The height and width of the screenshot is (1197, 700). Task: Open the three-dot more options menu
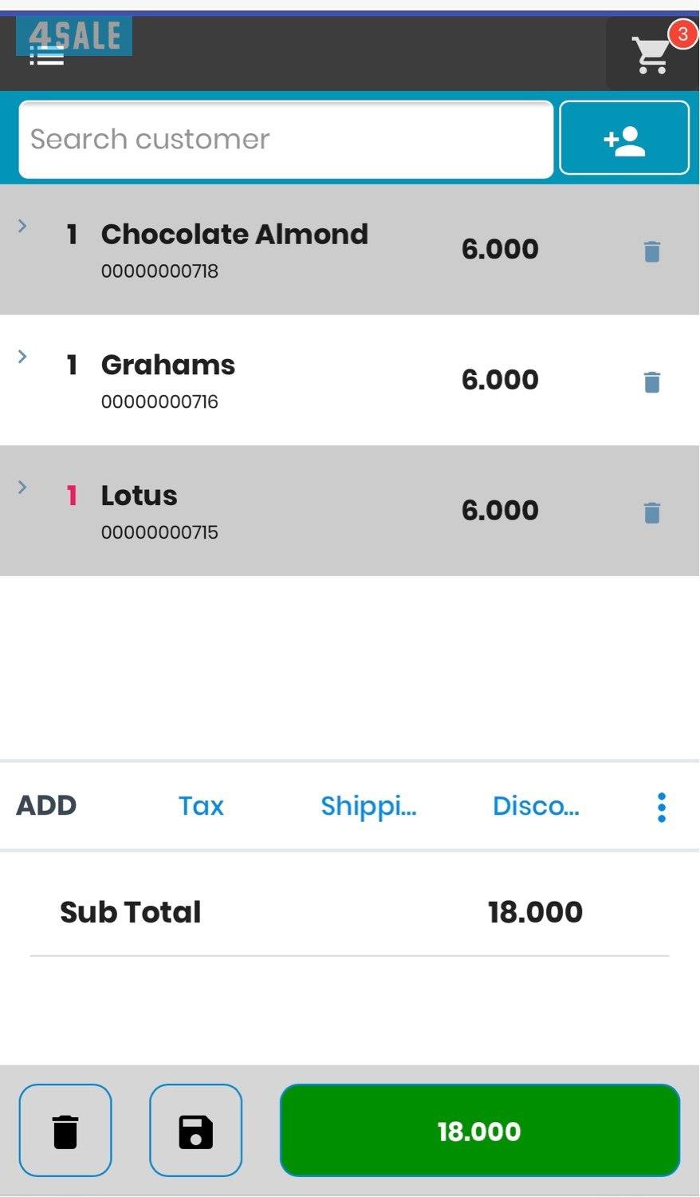[661, 807]
